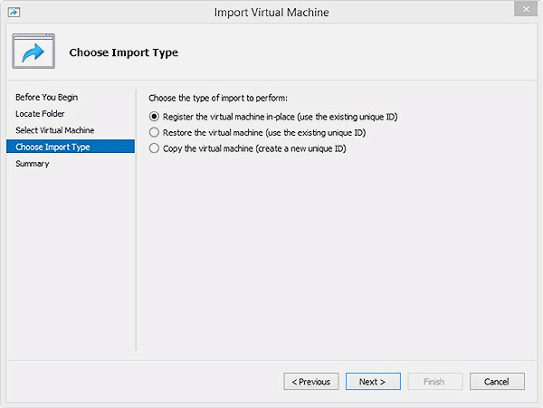Switch to the Summary step
This screenshot has height=408, width=543.
pyautogui.click(x=33, y=164)
